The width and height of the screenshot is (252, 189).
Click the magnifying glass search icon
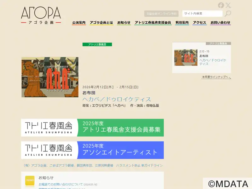[x=228, y=14]
